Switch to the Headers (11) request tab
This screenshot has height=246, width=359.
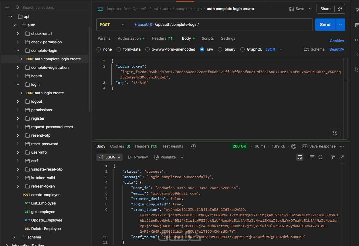click(162, 38)
